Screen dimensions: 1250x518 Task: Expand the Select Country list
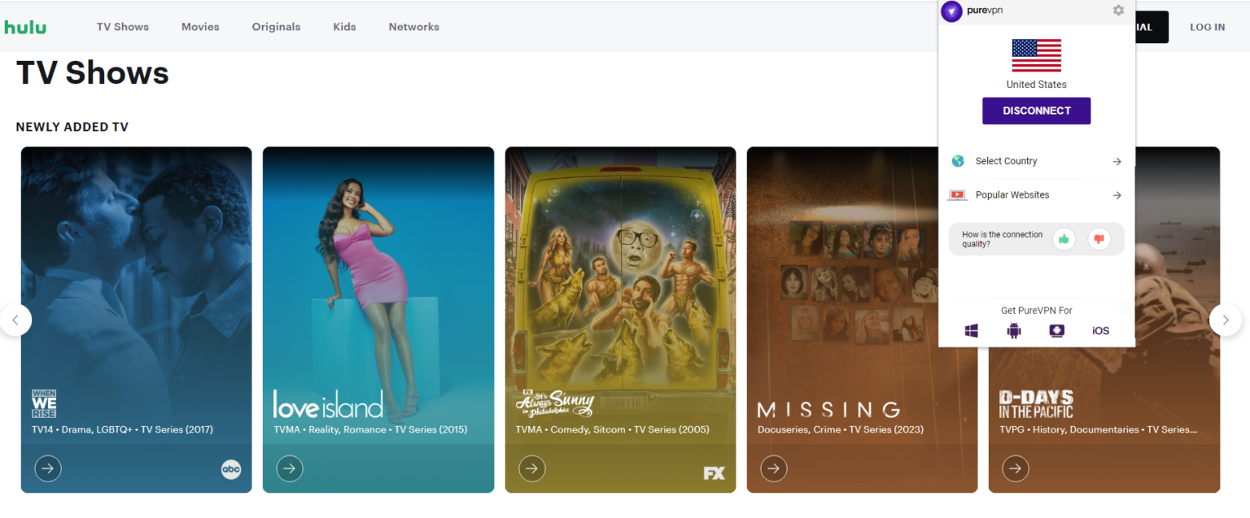pos(1117,161)
